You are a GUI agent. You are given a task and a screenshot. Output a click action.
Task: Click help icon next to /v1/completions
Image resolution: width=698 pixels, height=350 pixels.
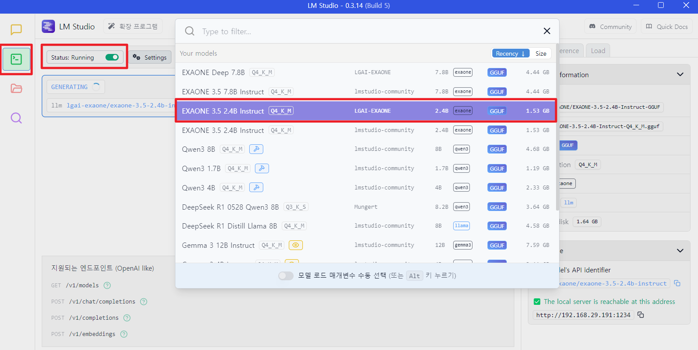127,318
